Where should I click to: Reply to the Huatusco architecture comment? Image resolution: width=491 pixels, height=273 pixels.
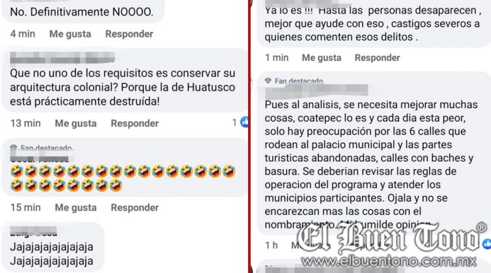tap(135, 123)
